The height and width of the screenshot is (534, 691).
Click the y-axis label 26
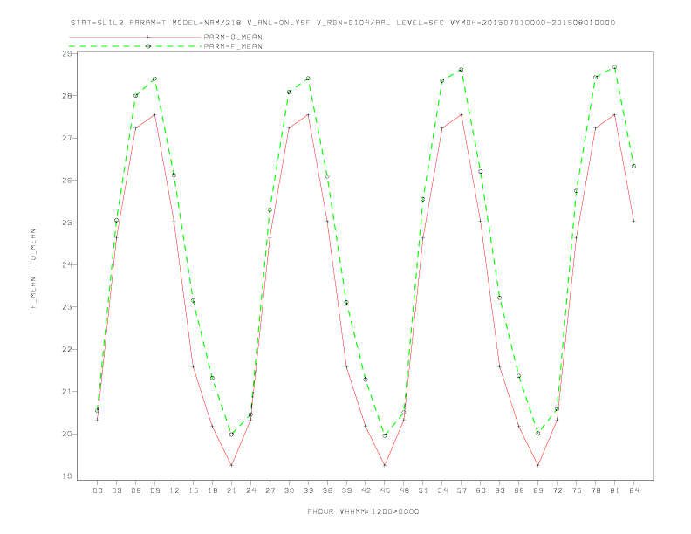click(x=66, y=181)
